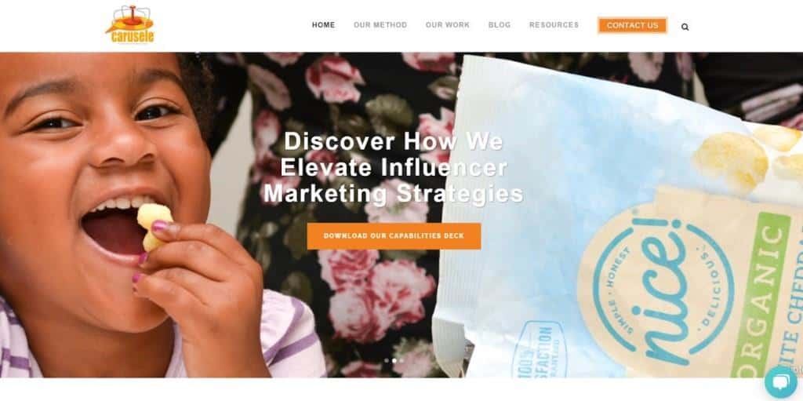Image resolution: width=803 pixels, height=401 pixels.
Task: Go to the HOME nav item
Action: pyautogui.click(x=323, y=25)
